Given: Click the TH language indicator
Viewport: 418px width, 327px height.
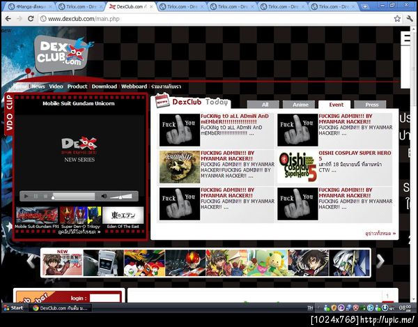Looking at the screenshot, I should tap(310, 308).
